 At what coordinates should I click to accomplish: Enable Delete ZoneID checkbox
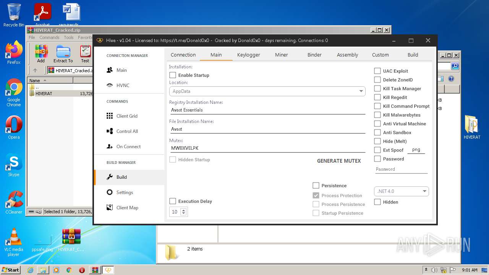[x=377, y=80]
